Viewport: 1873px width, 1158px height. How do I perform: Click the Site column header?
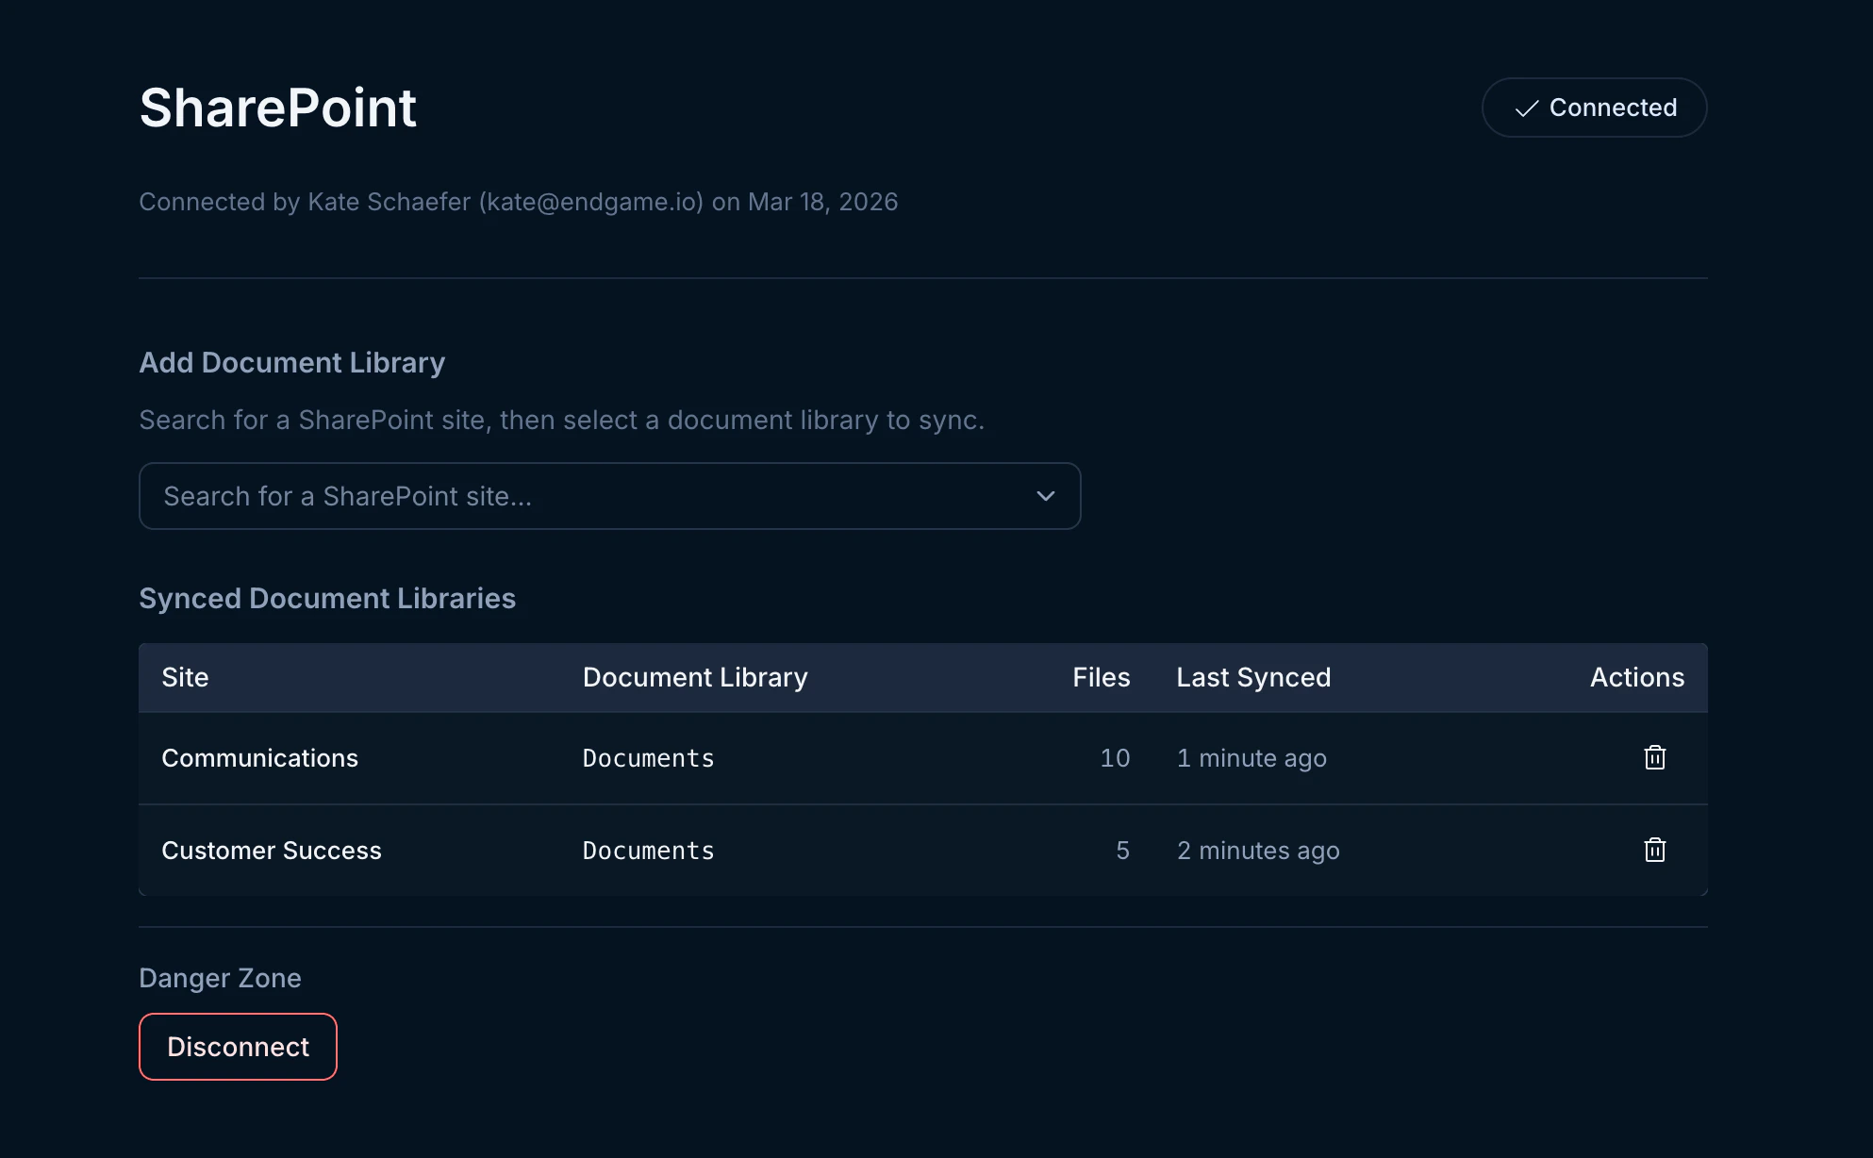tap(185, 677)
